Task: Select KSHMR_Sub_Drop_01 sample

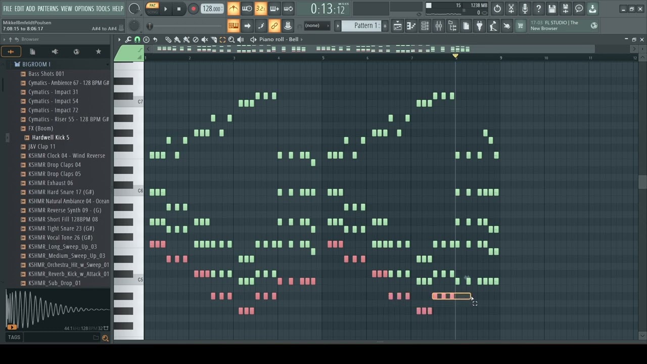Action: [x=55, y=283]
